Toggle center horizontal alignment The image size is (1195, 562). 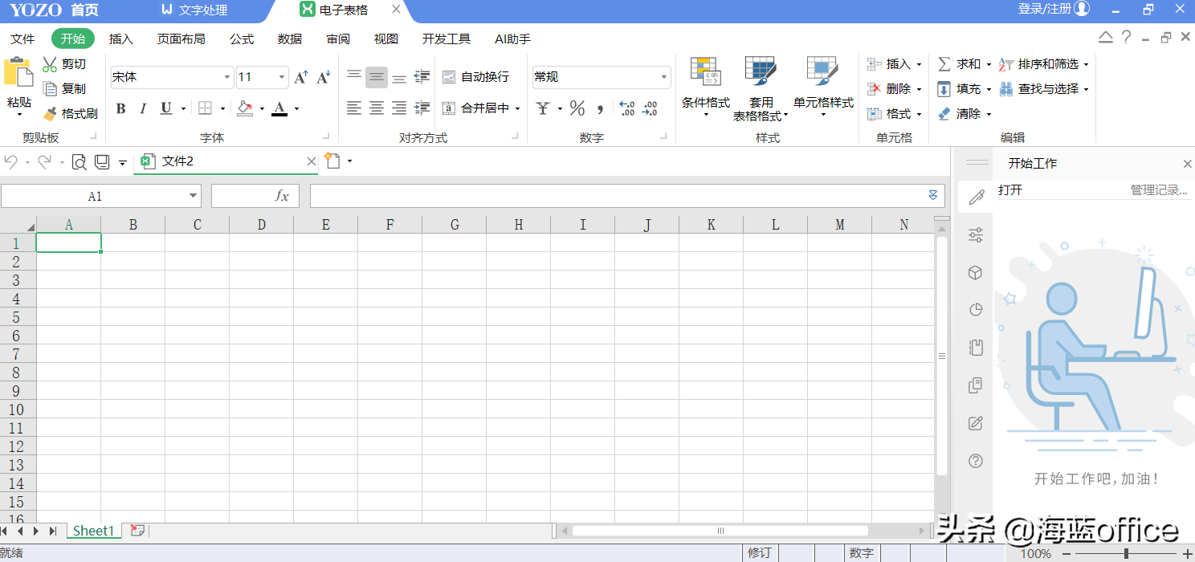(377, 108)
